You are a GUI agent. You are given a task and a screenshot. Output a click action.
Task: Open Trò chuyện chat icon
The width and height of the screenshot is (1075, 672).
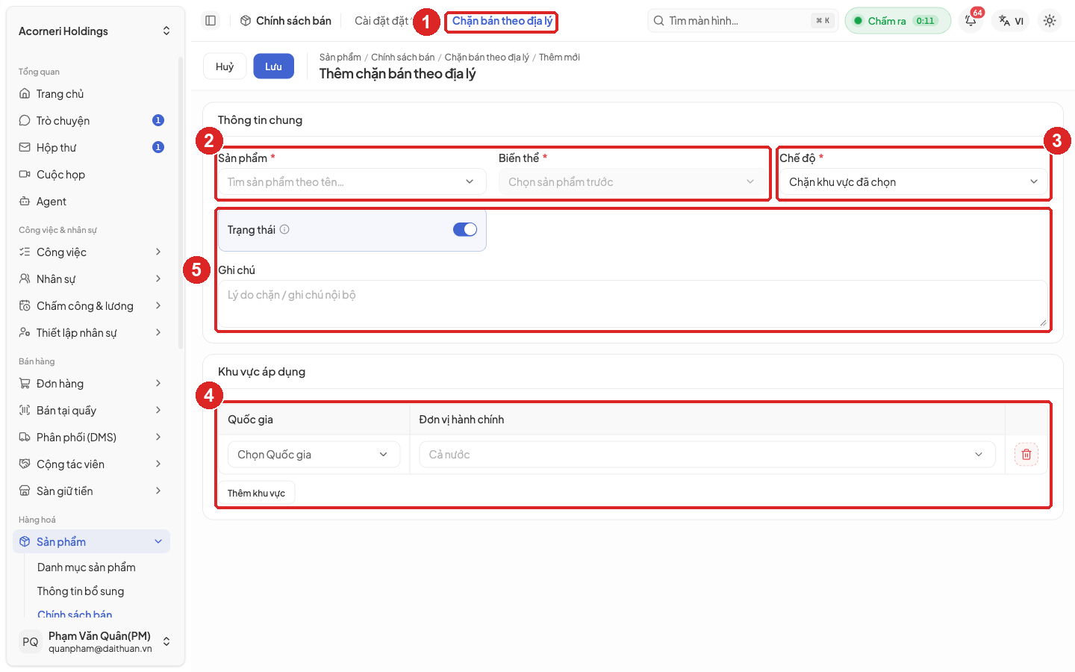[25, 121]
